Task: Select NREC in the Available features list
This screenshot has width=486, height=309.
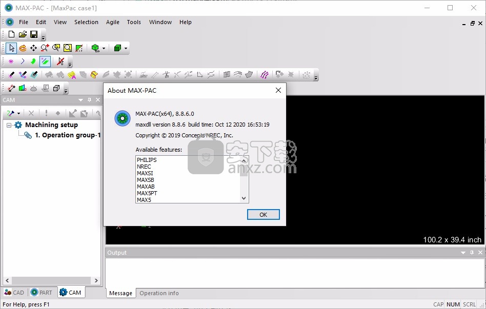Action: click(144, 167)
